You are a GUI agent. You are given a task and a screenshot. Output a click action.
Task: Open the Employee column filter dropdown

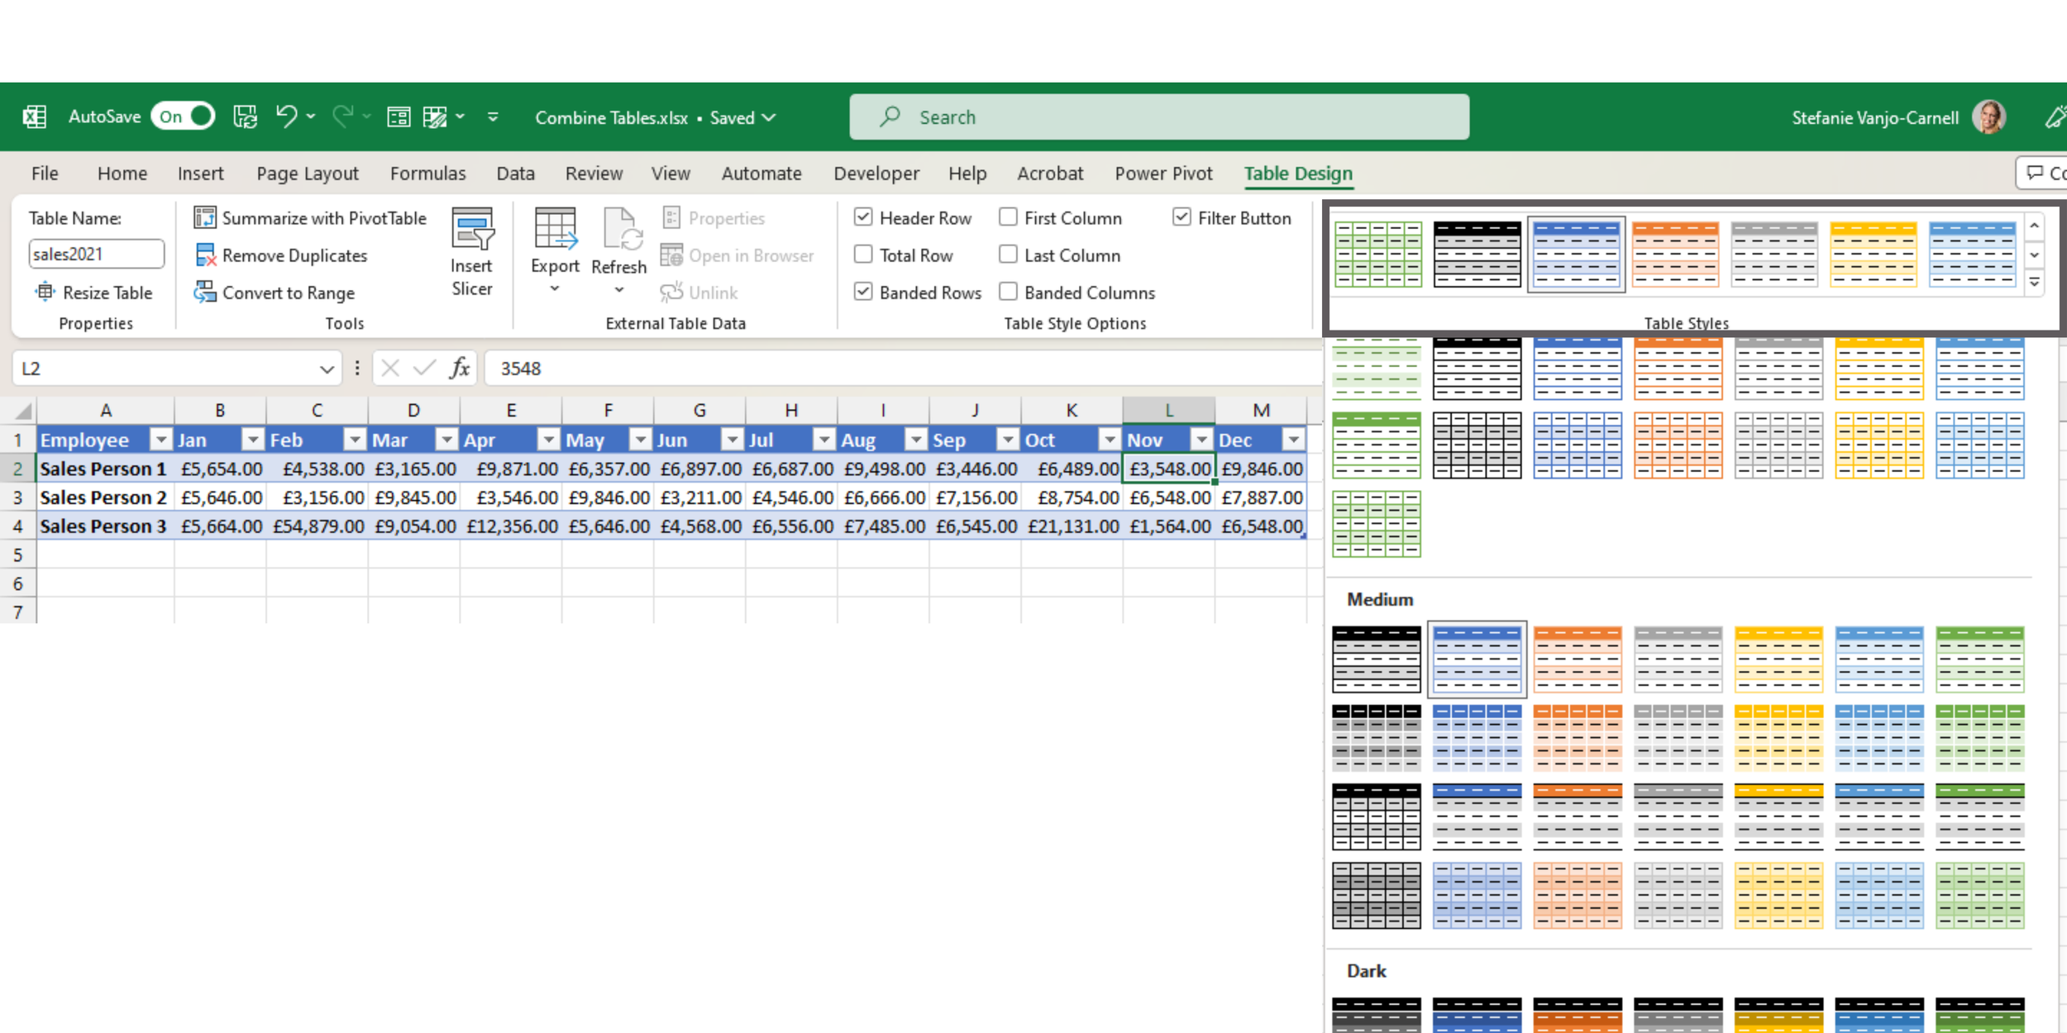pyautogui.click(x=160, y=440)
